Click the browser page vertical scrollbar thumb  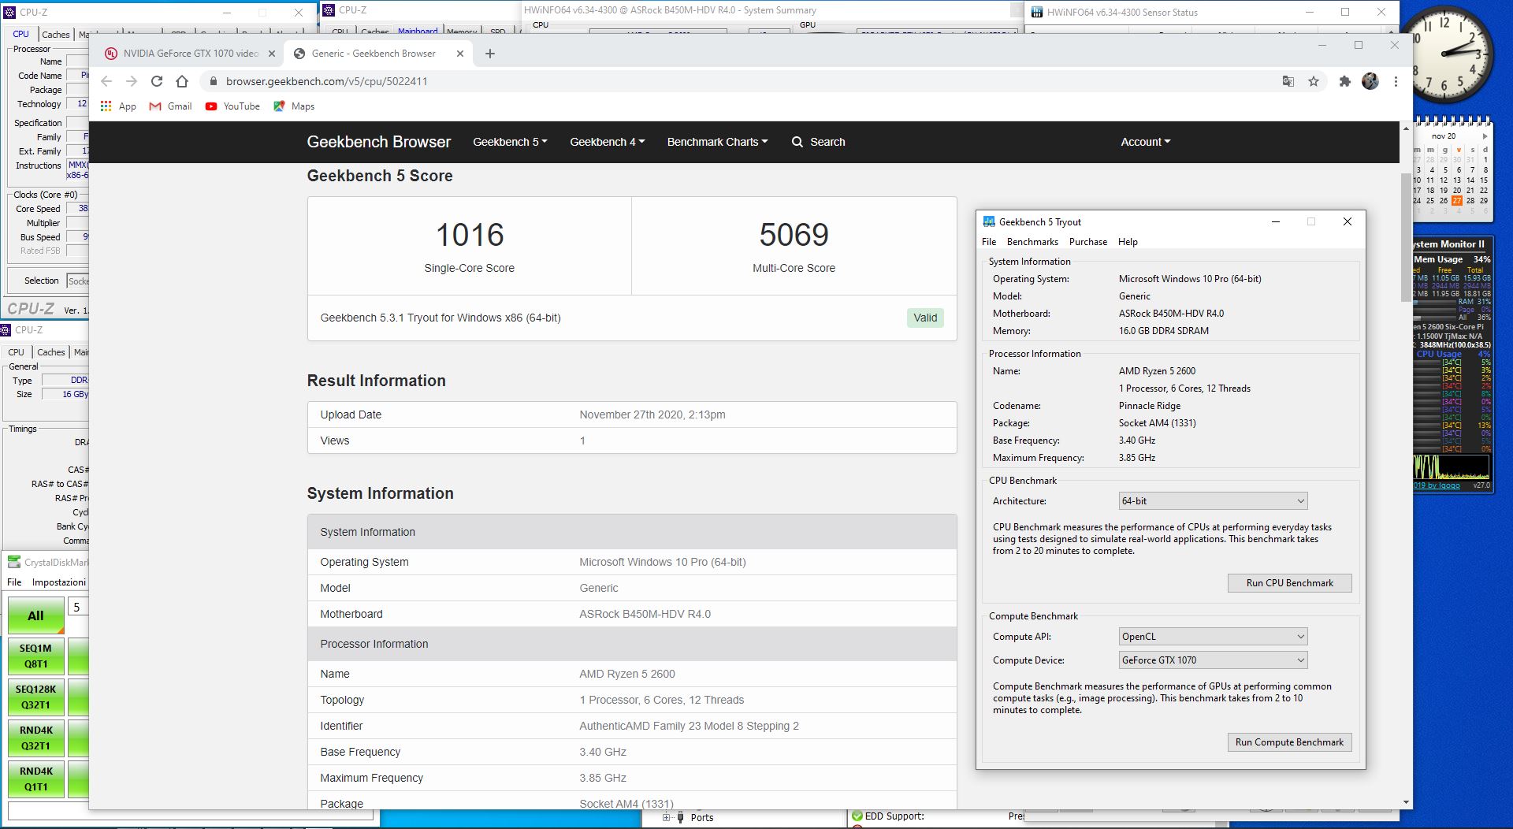[x=1406, y=236]
